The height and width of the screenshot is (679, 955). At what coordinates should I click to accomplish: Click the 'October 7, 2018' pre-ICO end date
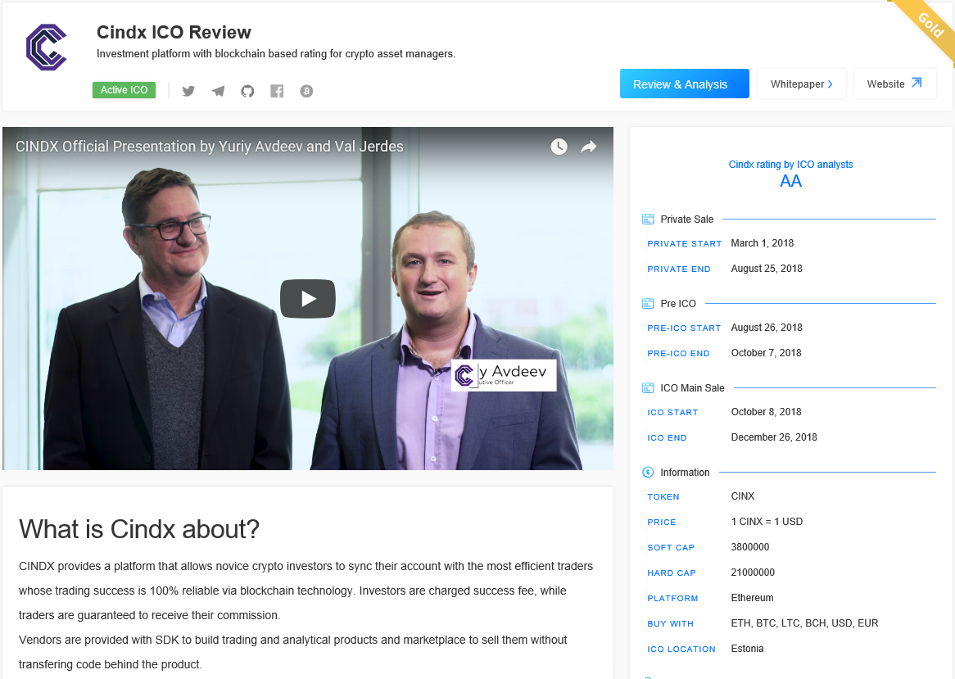click(x=766, y=352)
